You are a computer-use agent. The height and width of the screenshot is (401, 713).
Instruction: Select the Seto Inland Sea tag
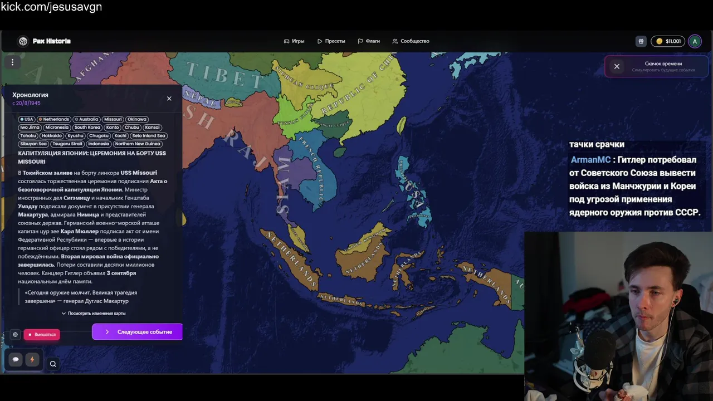coord(149,136)
